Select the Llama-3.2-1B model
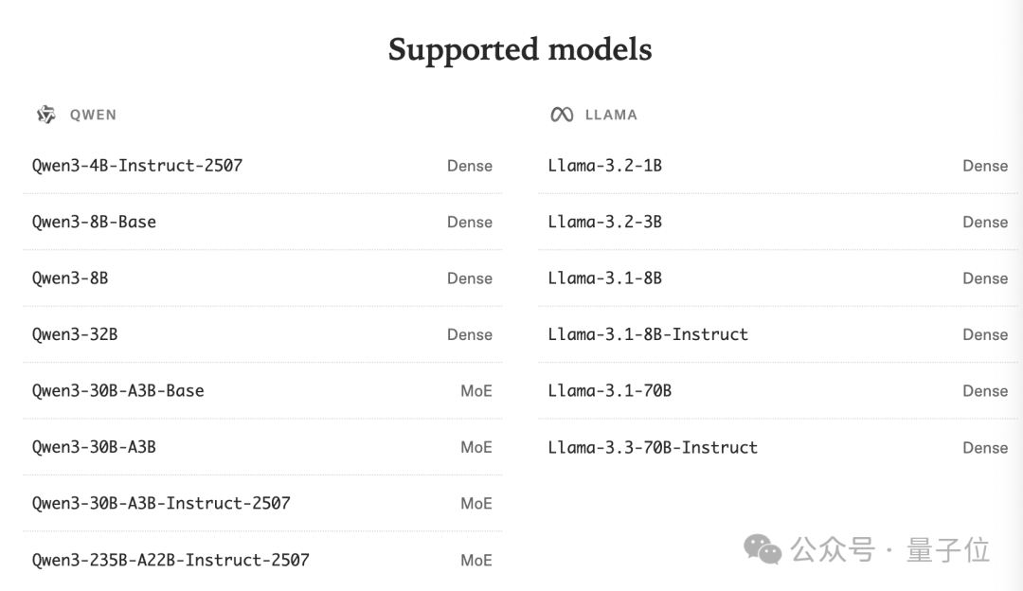The height and width of the screenshot is (591, 1023). tap(604, 166)
